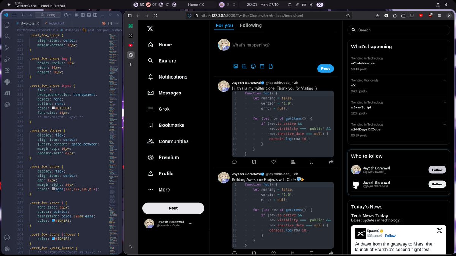Image resolution: width=456 pixels, height=256 pixels.
Task: Click Follow link in SpaceX embedded tweet
Action: tap(390, 236)
